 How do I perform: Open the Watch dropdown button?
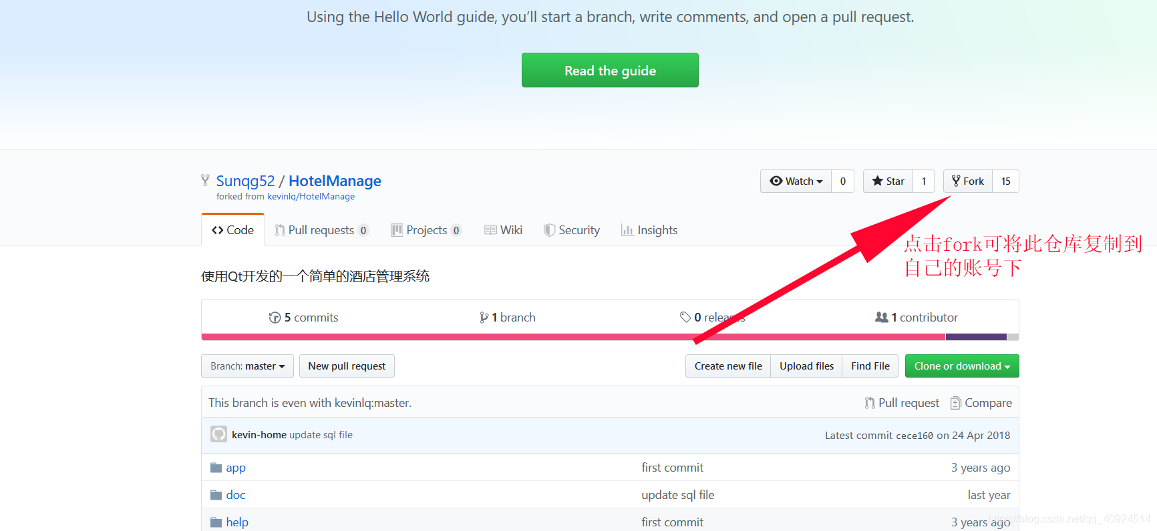pos(796,181)
